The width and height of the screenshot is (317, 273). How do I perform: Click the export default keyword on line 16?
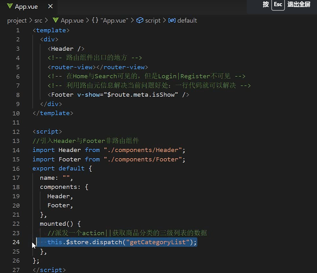[58, 169]
